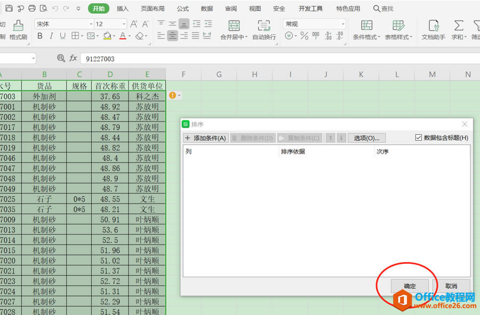Decrease font size with A- icon
480x315 pixels.
(x=145, y=24)
